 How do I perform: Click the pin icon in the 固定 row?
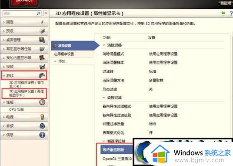[42, 22]
